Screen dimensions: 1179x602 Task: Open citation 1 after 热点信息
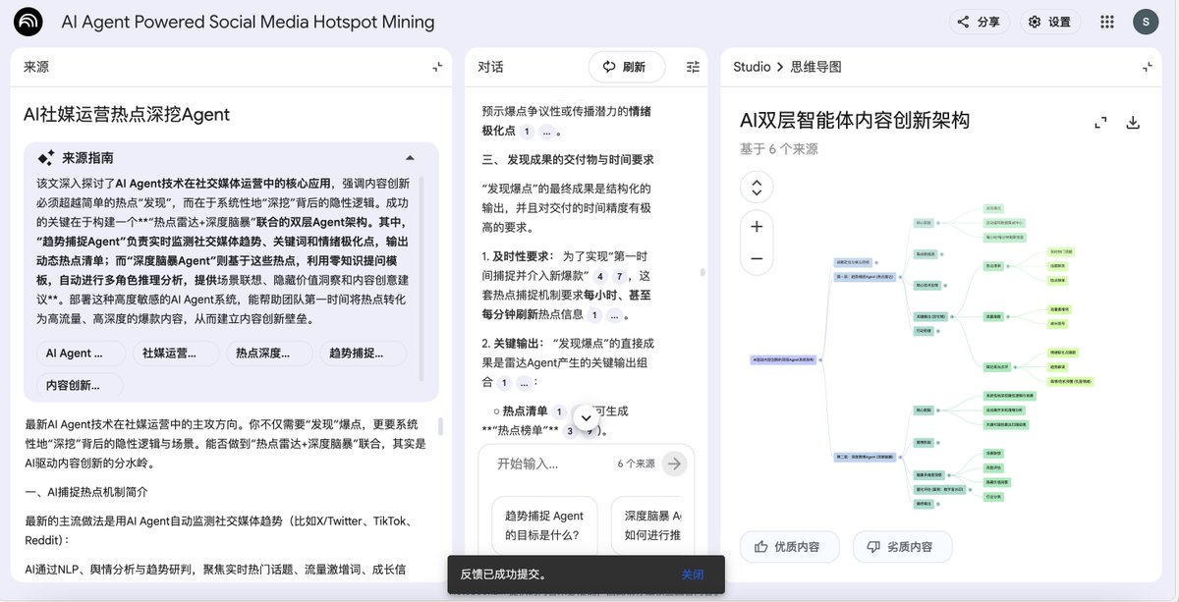point(595,316)
